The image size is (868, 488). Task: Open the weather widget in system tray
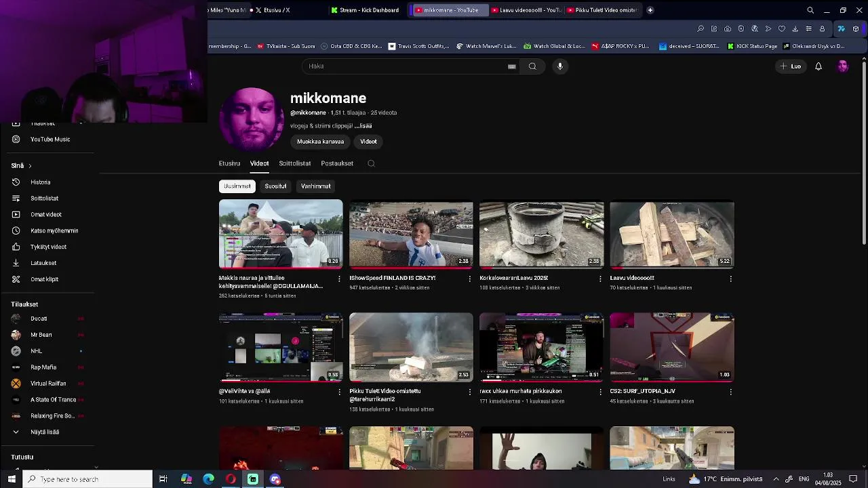pos(726,479)
